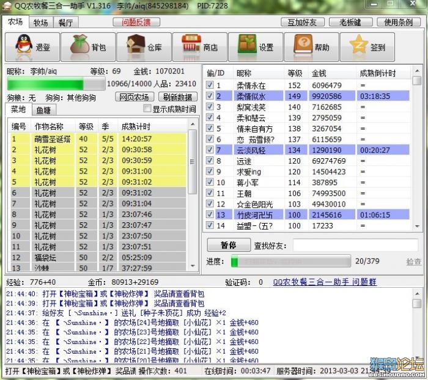Select friend name 求爱ing
This screenshot has width=428, height=380.
point(249,172)
